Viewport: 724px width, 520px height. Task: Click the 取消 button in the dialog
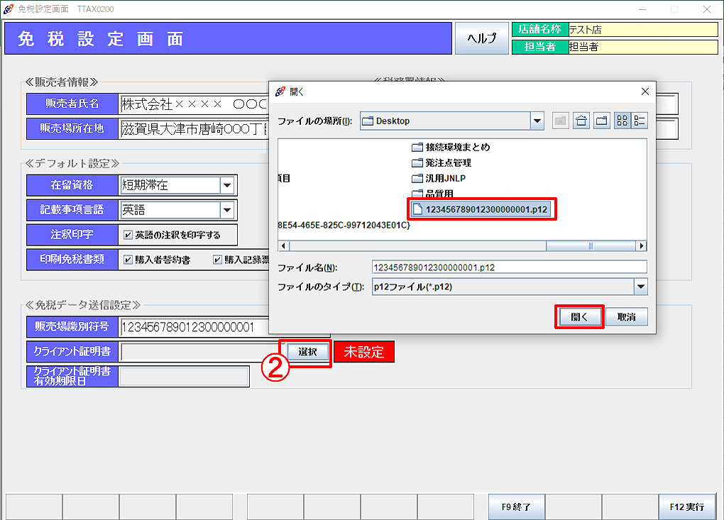[x=627, y=317]
